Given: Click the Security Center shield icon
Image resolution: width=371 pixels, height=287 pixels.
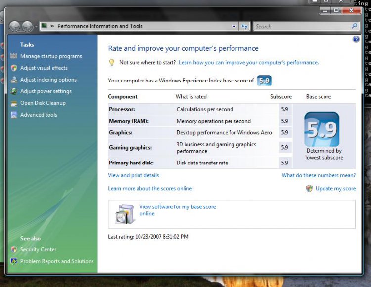Looking at the screenshot, I should [x=14, y=249].
